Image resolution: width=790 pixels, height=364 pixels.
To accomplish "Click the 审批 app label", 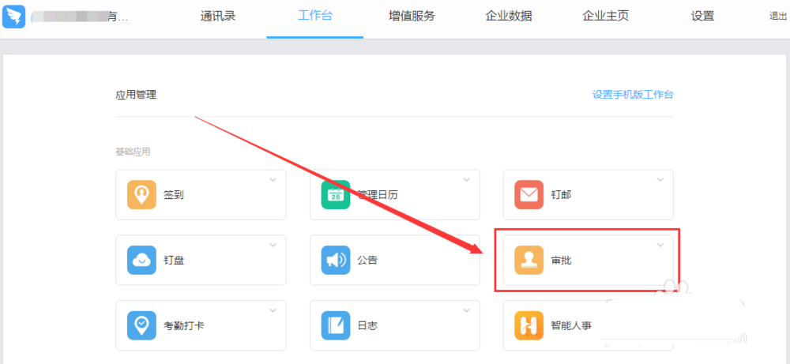I will coord(561,261).
